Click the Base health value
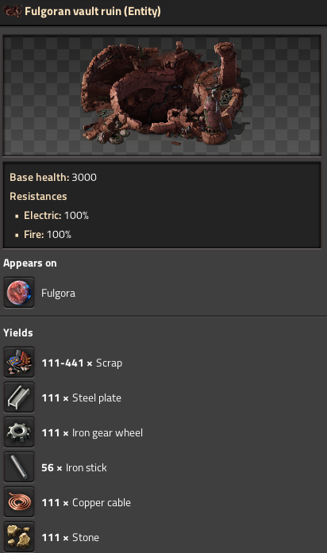This screenshot has height=553, width=327. click(x=84, y=177)
